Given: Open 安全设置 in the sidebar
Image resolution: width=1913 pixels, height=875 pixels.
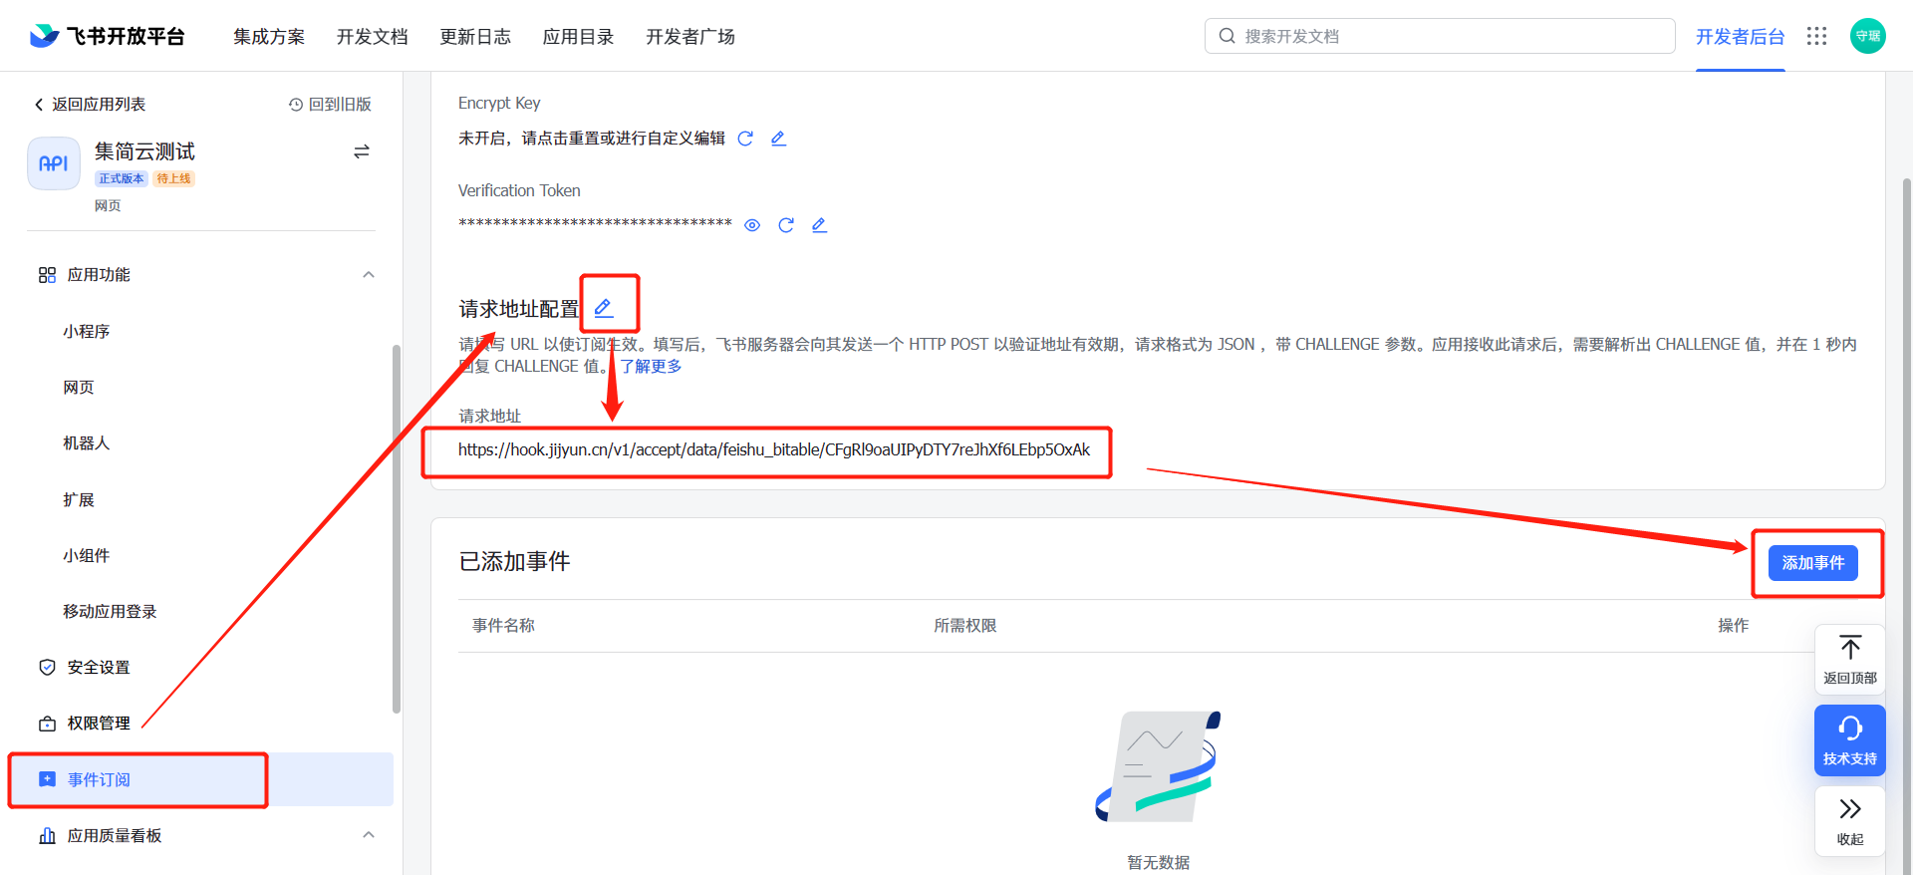Looking at the screenshot, I should (99, 668).
